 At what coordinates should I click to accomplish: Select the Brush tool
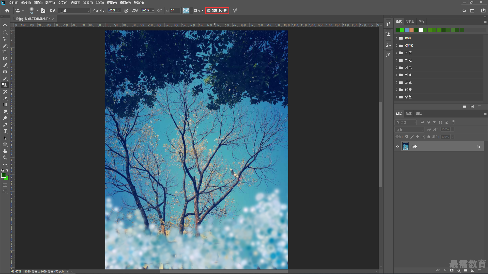5,79
